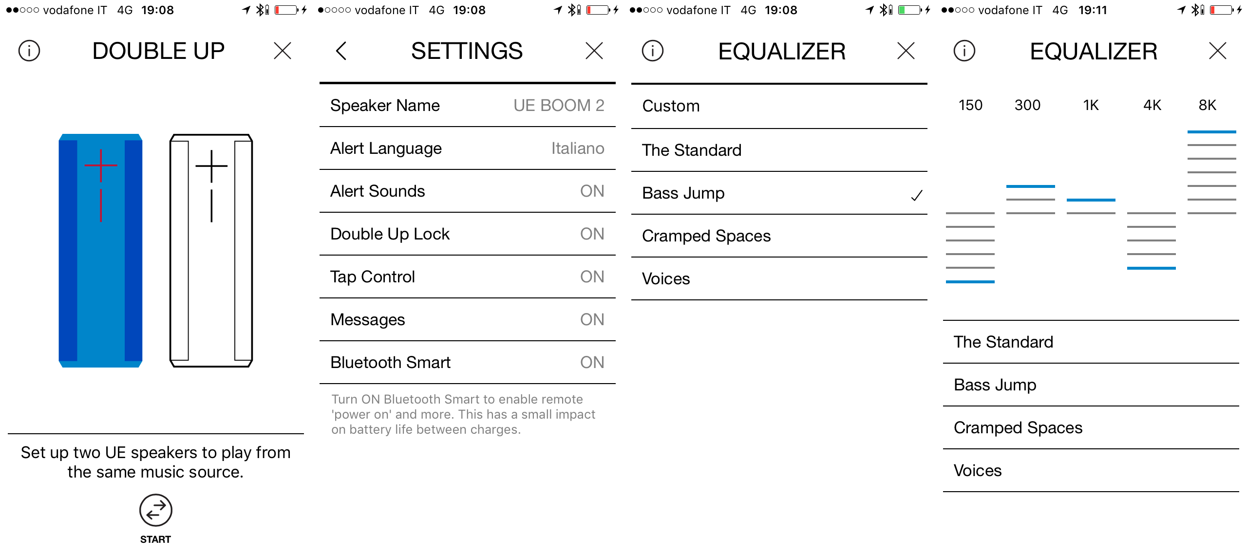Select the Custom equalizer preset
Image resolution: width=1247 pixels, height=553 pixels.
(x=779, y=106)
